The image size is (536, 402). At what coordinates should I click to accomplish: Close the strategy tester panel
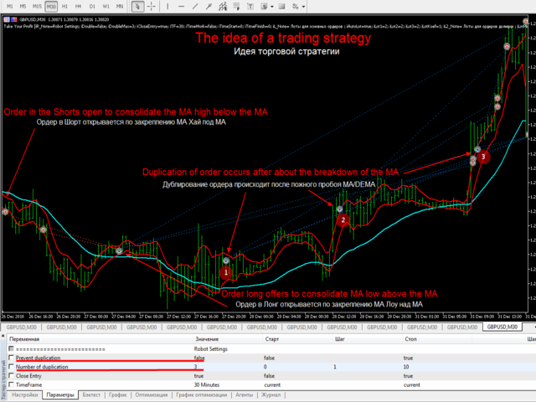[3, 337]
